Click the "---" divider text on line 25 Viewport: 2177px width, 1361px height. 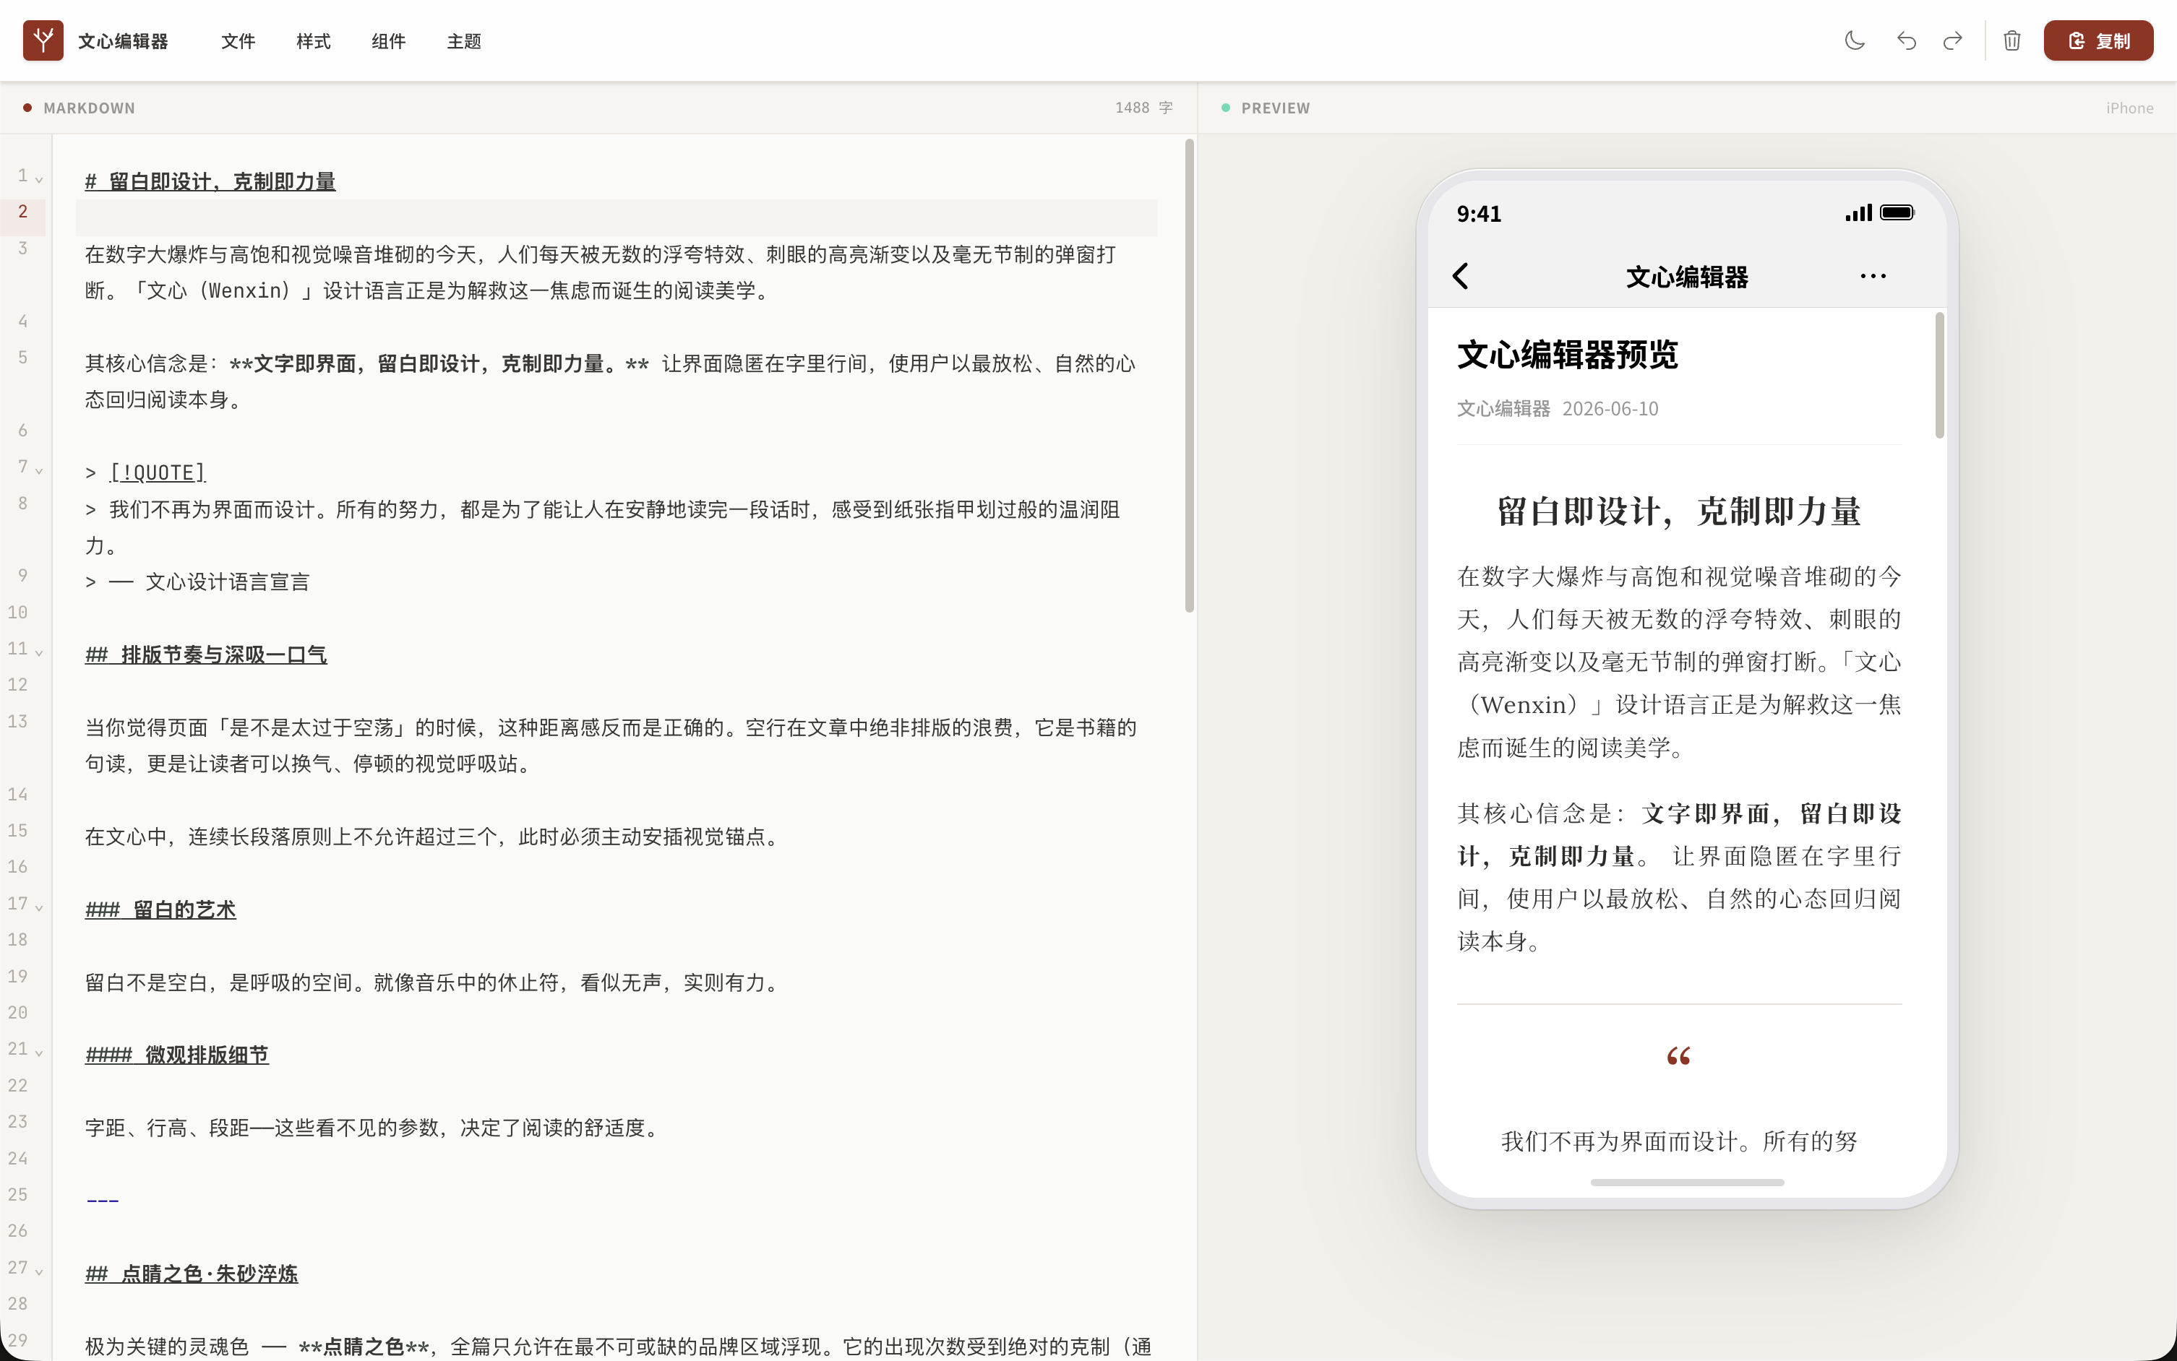tap(103, 1201)
